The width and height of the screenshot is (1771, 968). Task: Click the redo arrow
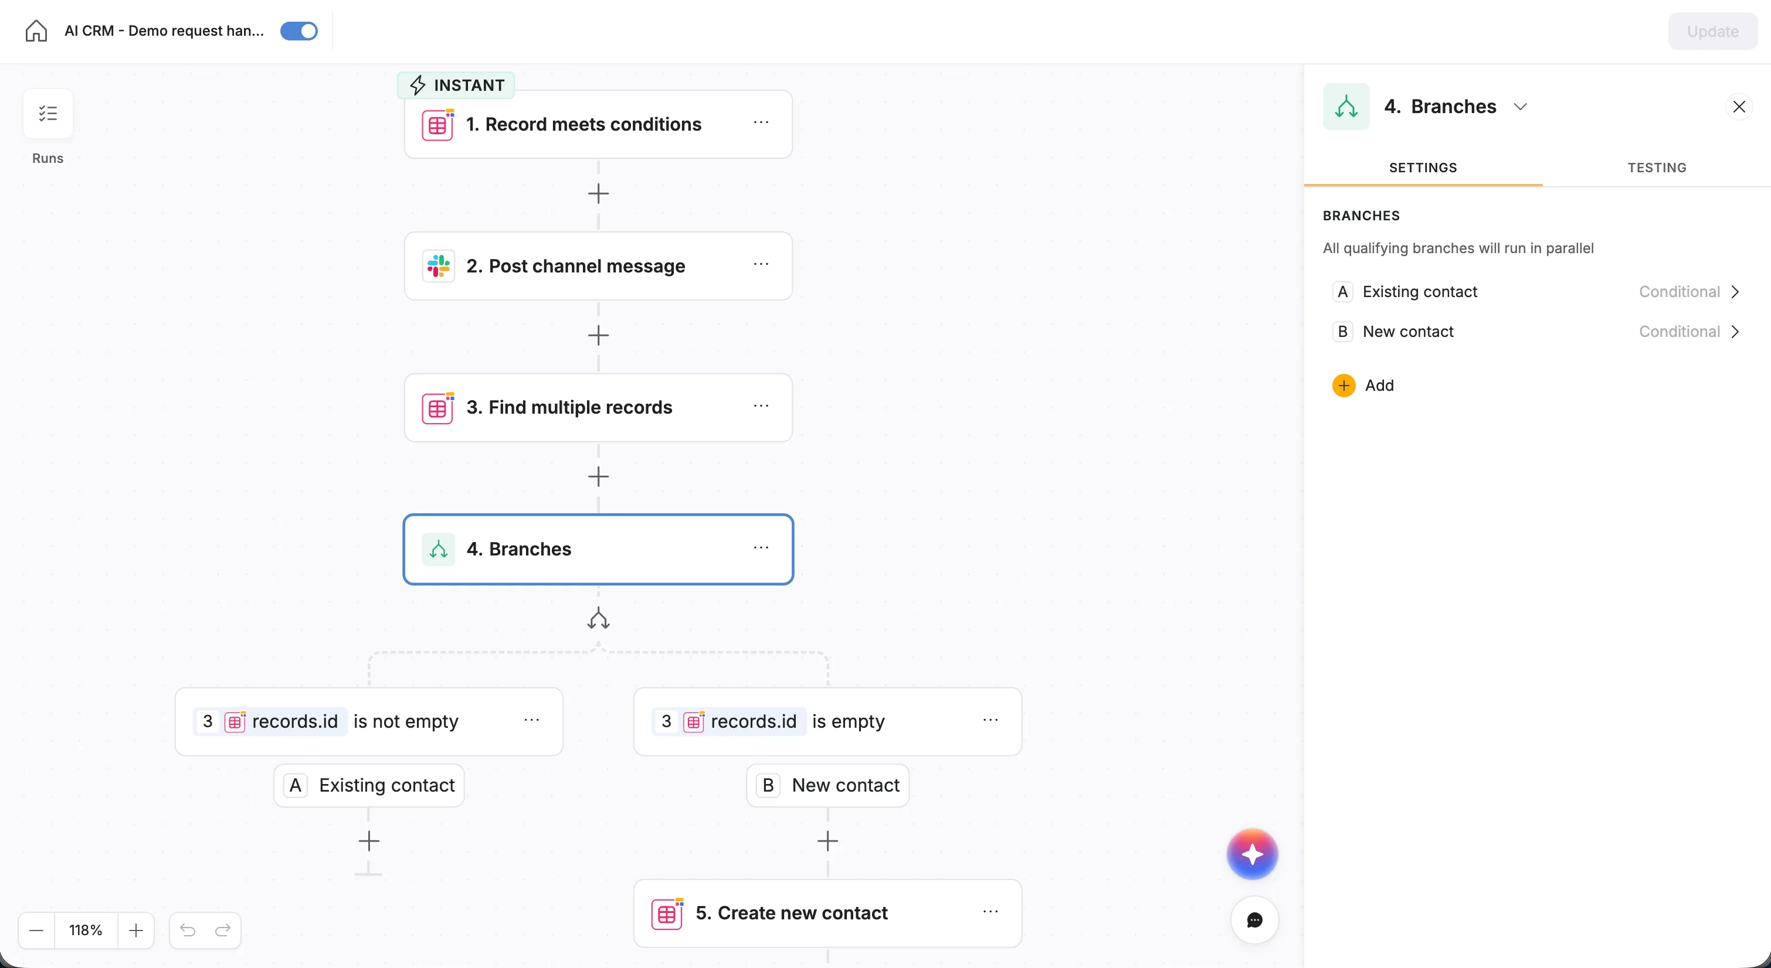[x=222, y=930]
